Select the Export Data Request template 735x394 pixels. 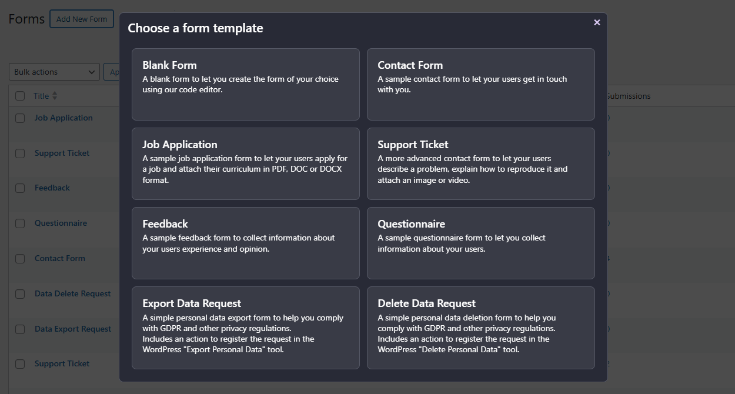(245, 328)
